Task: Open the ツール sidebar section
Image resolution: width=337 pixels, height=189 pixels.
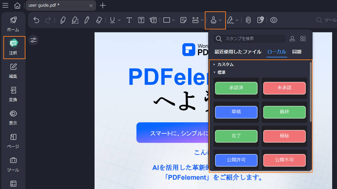Action: [x=13, y=165]
